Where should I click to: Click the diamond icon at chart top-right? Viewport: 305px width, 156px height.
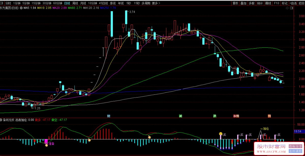click(287, 8)
